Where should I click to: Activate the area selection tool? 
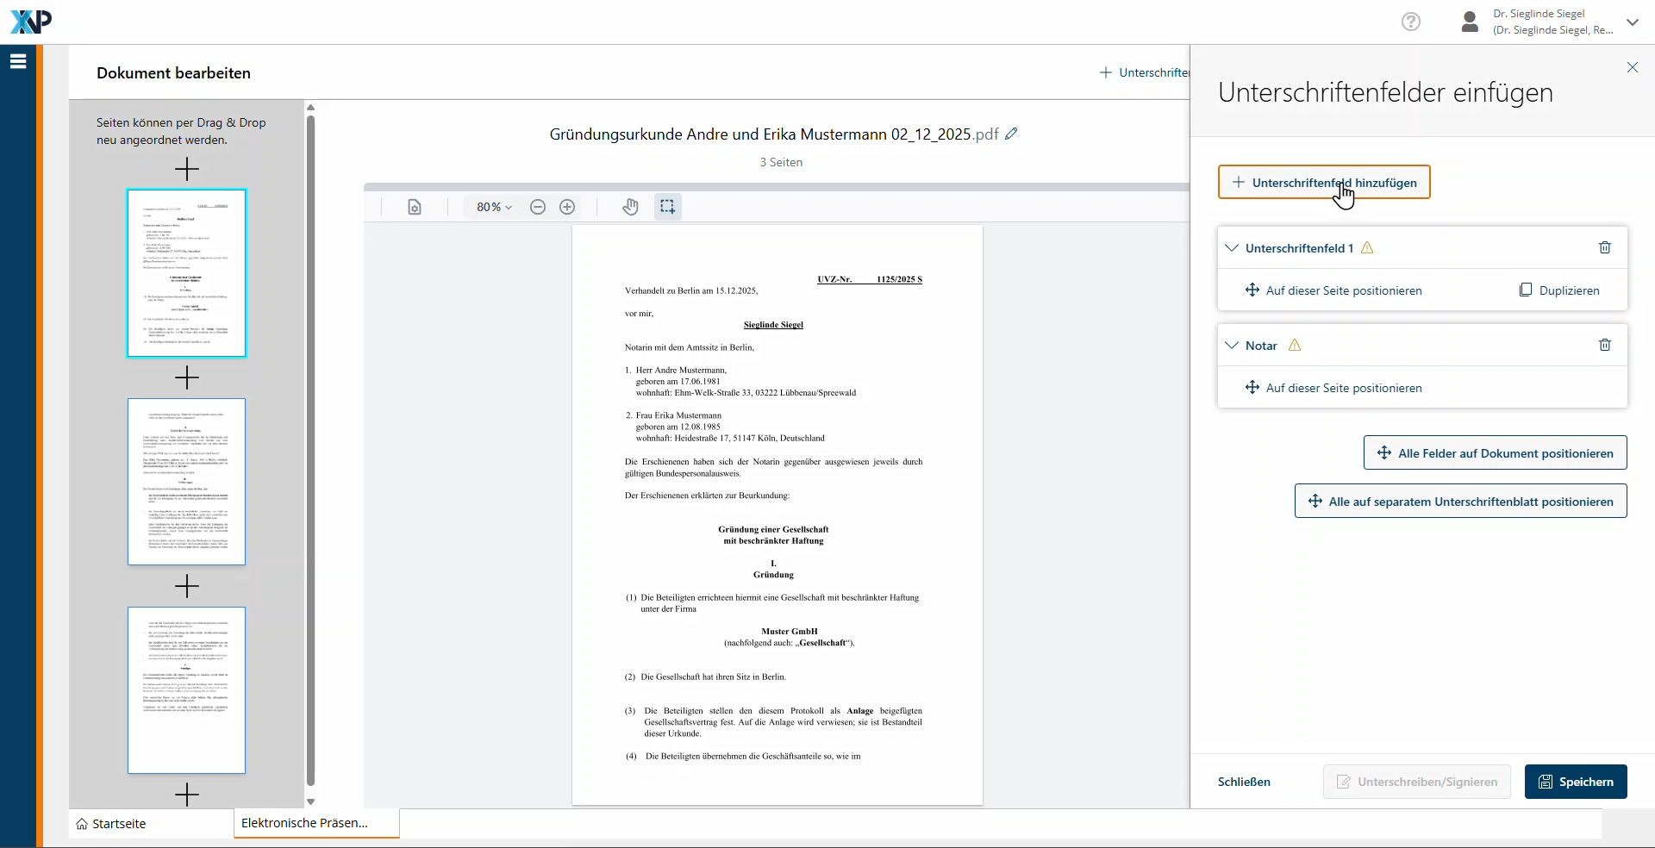tap(667, 207)
